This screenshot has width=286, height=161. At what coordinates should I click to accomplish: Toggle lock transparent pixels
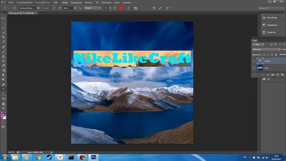(x=264, y=55)
